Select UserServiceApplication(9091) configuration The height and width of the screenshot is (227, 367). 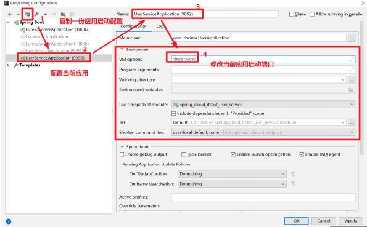pos(54,50)
